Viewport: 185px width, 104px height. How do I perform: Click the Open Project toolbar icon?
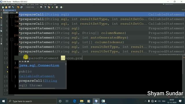pyautogui.click(x=10, y=7)
